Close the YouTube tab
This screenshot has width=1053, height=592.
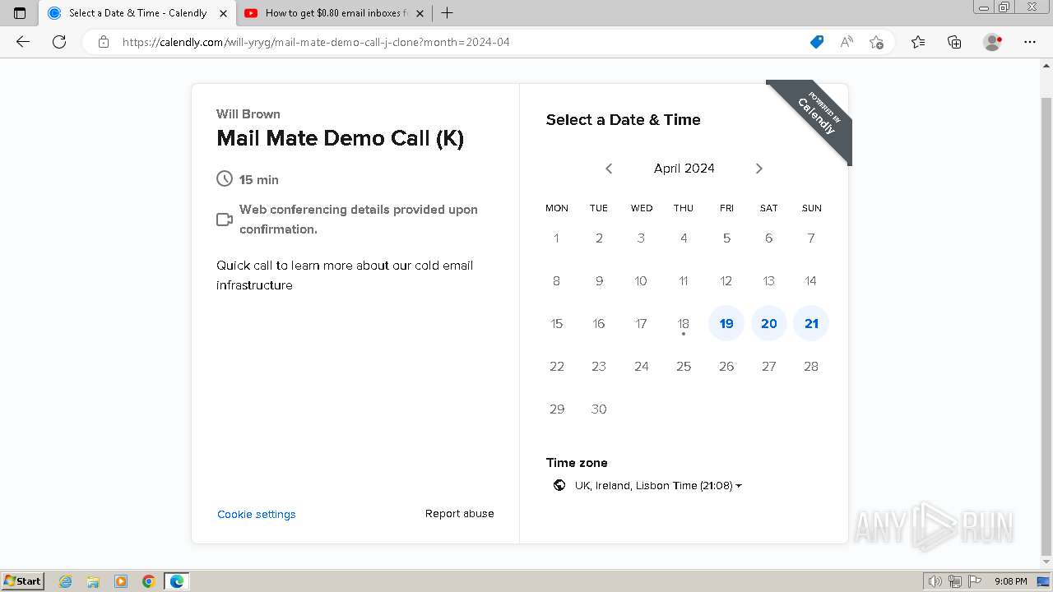click(x=420, y=13)
